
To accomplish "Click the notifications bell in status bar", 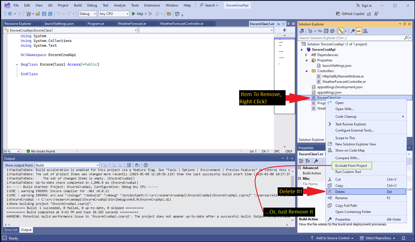I will click(x=403, y=238).
